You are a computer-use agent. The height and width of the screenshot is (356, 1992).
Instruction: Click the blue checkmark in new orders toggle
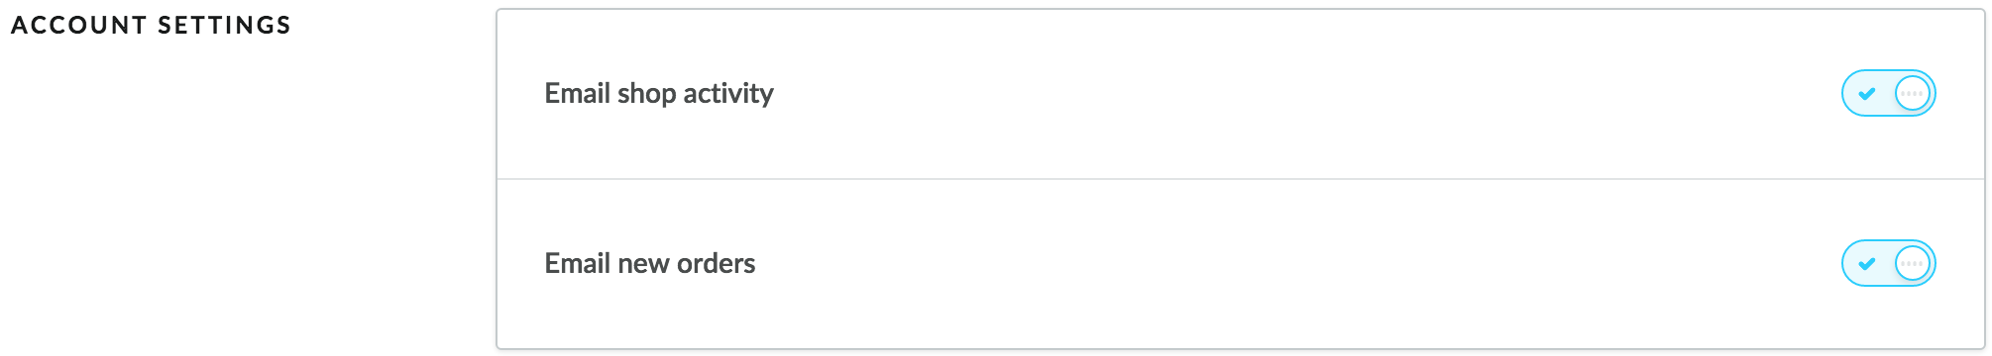[1867, 264]
